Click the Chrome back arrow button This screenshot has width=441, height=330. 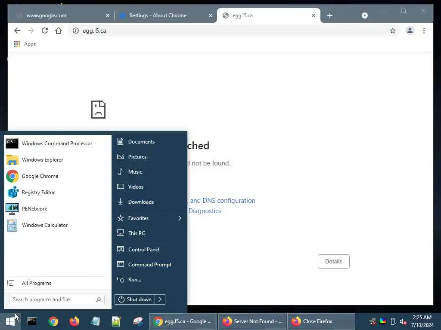tap(17, 31)
